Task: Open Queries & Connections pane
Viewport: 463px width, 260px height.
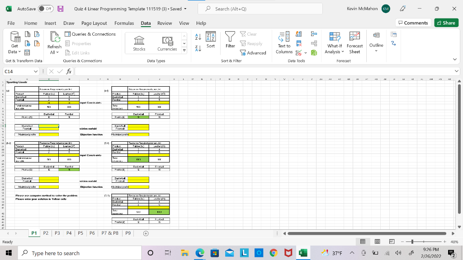Action: 90,34
